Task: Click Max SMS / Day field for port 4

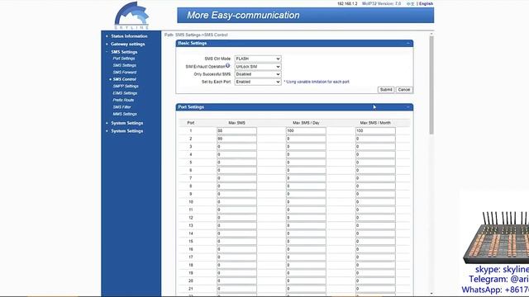Action: pyautogui.click(x=306, y=154)
